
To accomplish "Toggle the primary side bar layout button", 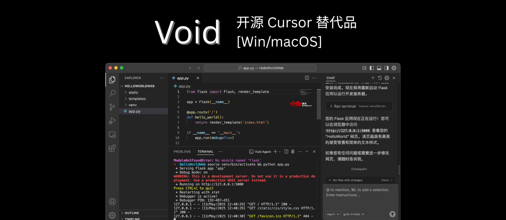I will click(x=372, y=68).
